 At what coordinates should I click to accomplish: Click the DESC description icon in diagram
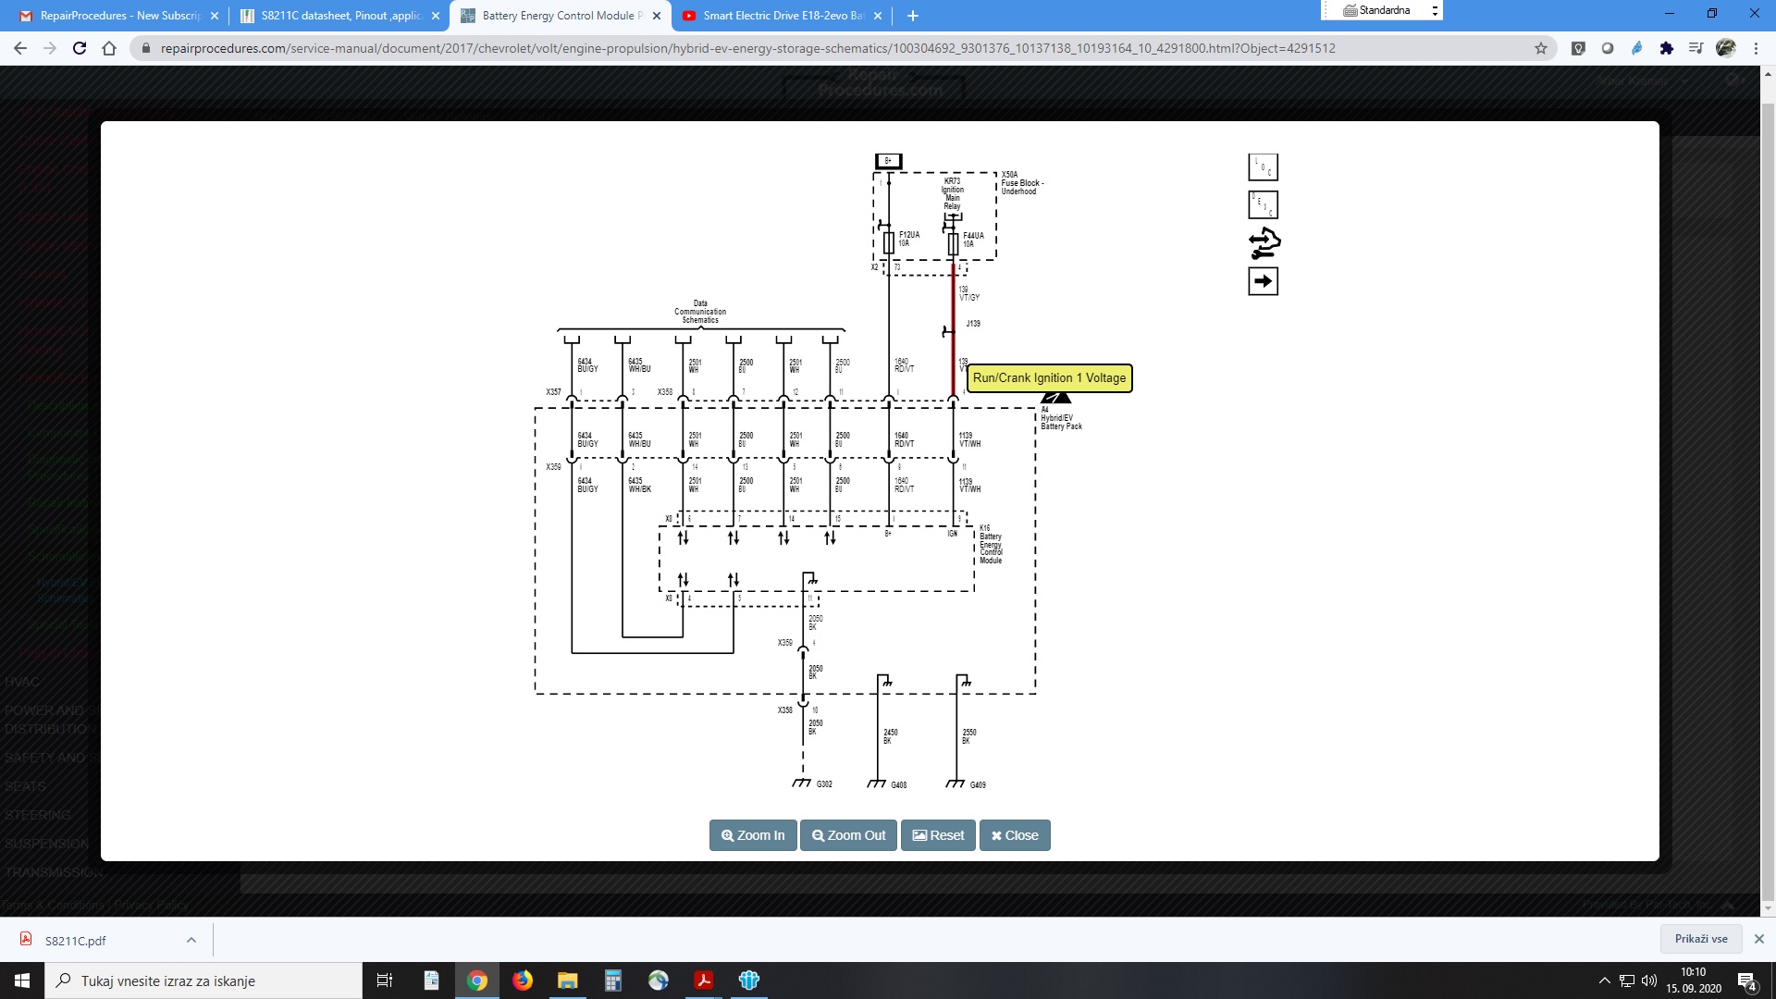[x=1263, y=205]
